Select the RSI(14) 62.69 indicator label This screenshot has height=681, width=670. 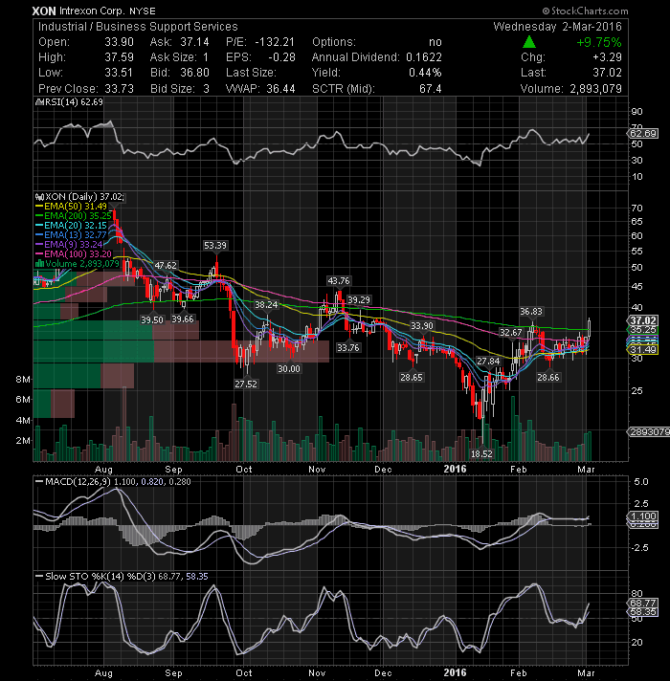click(x=74, y=102)
